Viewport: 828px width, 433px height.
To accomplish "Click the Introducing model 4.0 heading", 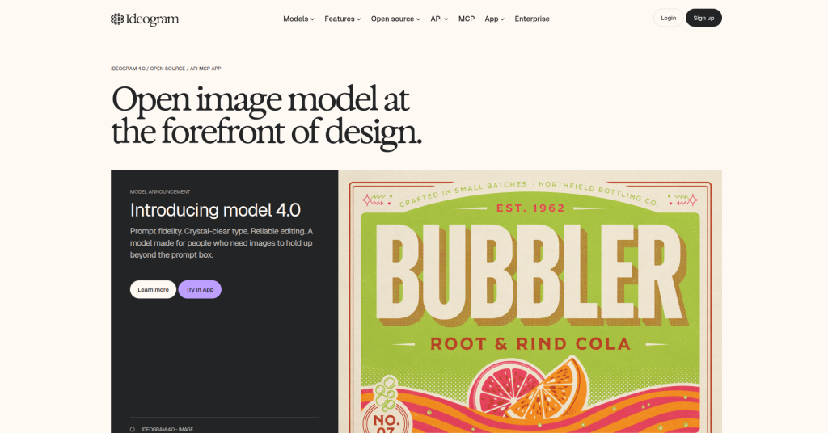I will click(215, 210).
